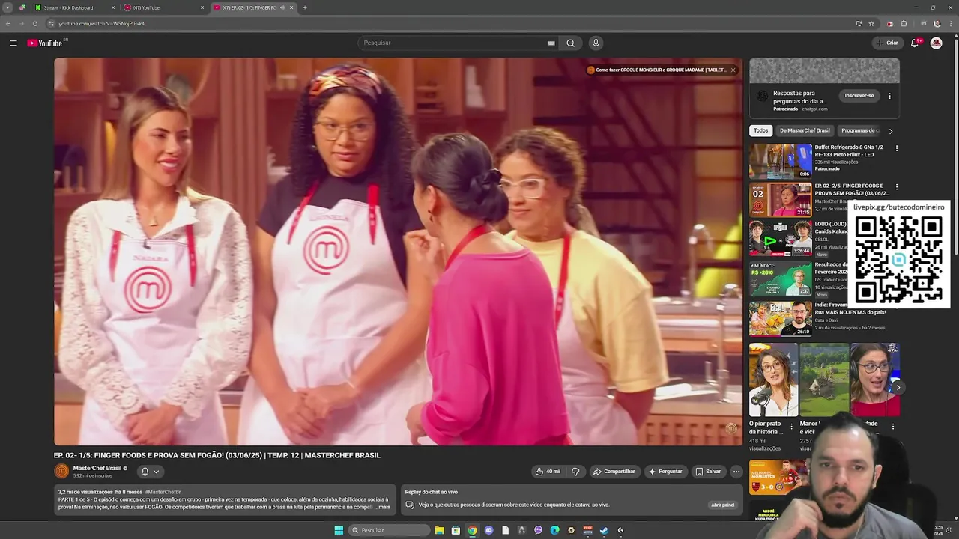This screenshot has height=539, width=959.
Task: Open the notifications bell in YouTube header
Action: click(915, 43)
